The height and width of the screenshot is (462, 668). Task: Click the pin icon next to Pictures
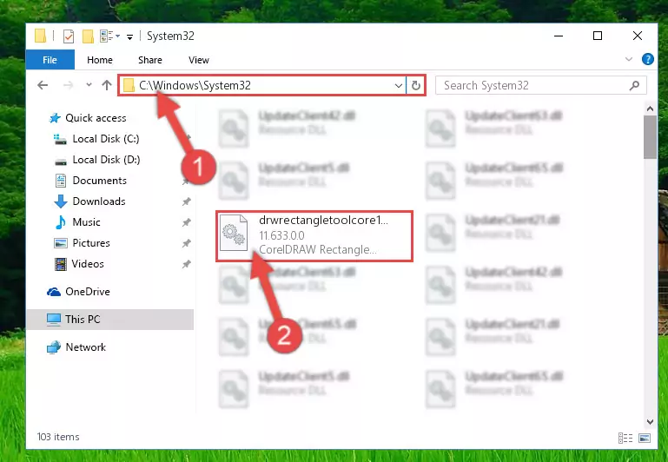coord(186,243)
